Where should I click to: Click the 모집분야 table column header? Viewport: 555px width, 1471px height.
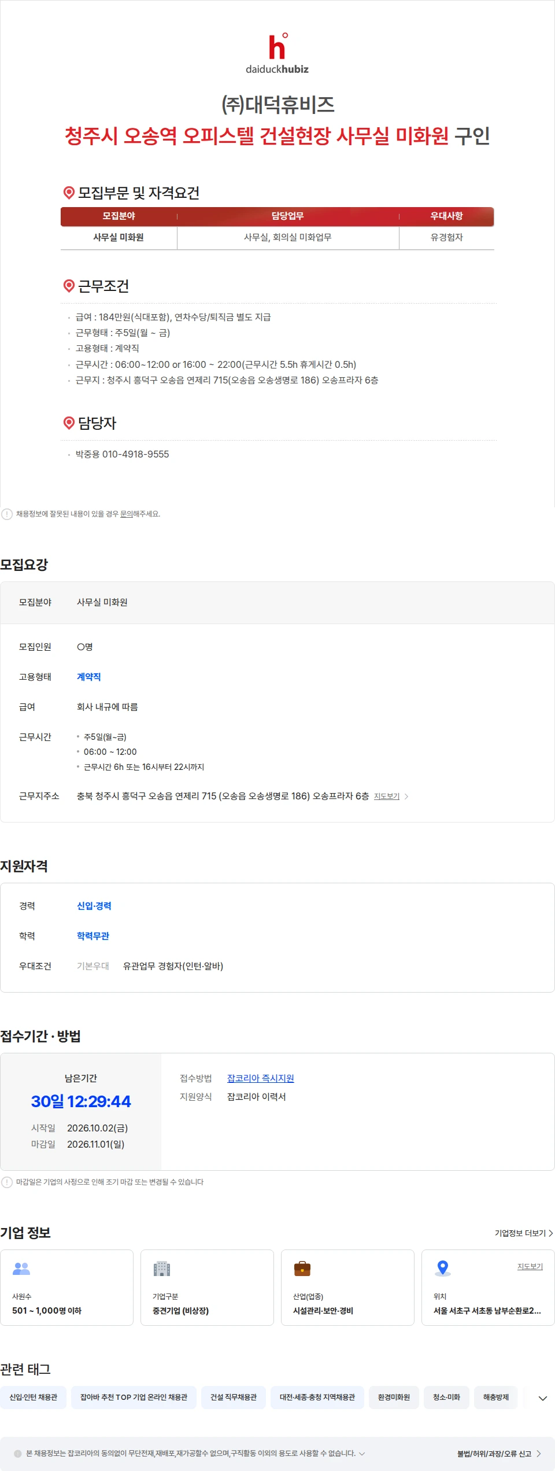click(119, 216)
